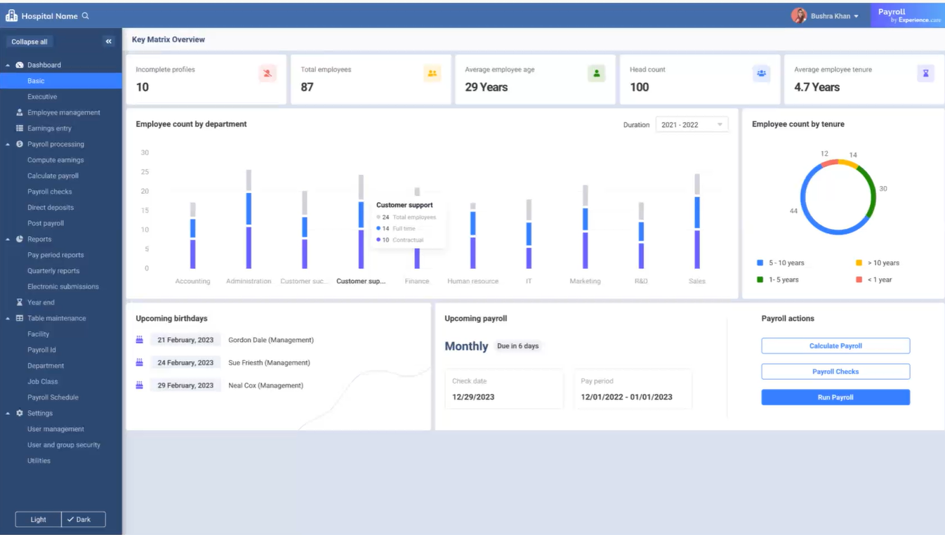Viewport: 945px width, 535px height.
Task: Select Basic dashboard menu item
Action: pyautogui.click(x=61, y=81)
